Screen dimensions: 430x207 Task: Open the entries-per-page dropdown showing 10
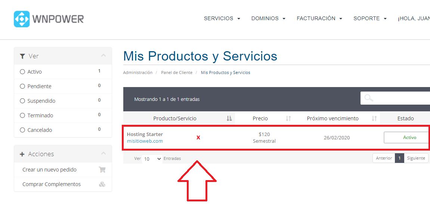[x=152, y=159]
